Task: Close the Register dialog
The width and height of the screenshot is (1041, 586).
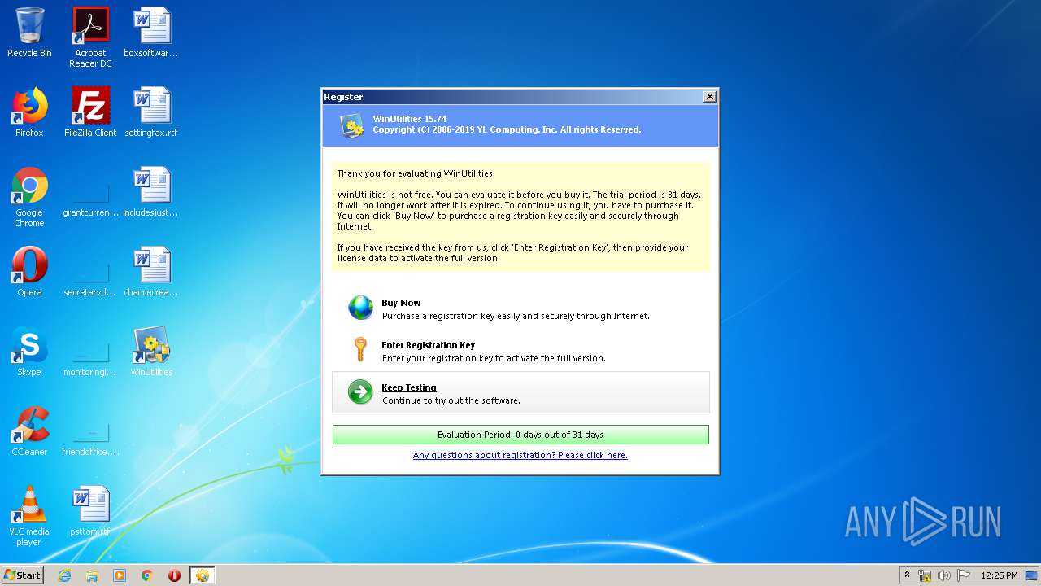Action: [709, 97]
